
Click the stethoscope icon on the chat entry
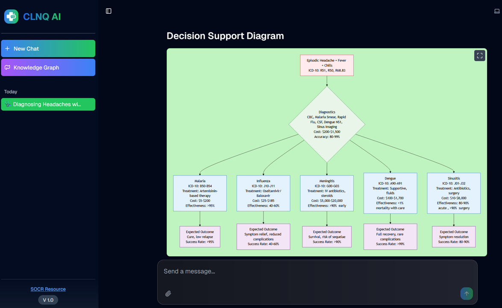7,104
